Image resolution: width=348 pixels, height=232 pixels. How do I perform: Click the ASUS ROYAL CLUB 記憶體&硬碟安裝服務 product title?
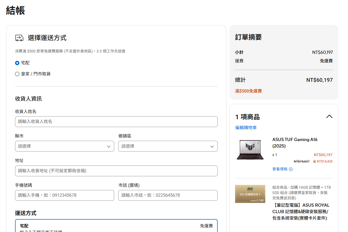click(301, 212)
